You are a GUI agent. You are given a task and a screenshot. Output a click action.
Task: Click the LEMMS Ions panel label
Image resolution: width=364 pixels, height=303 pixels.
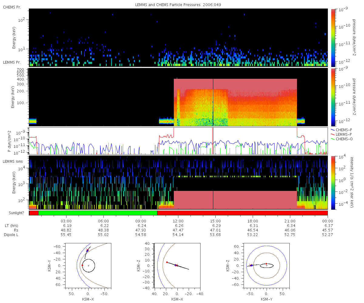12,161
